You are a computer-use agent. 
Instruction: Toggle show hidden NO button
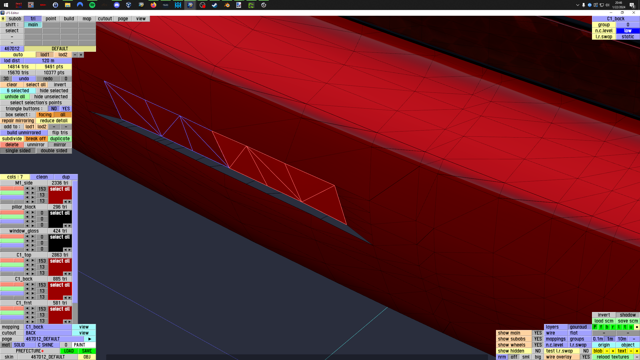coord(538,351)
